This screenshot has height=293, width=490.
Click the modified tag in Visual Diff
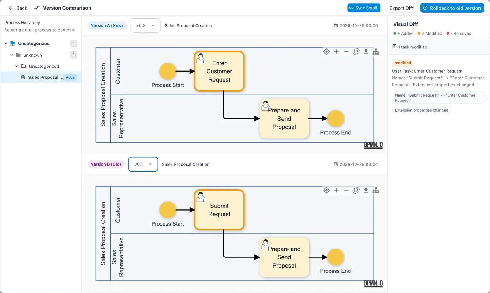point(403,63)
